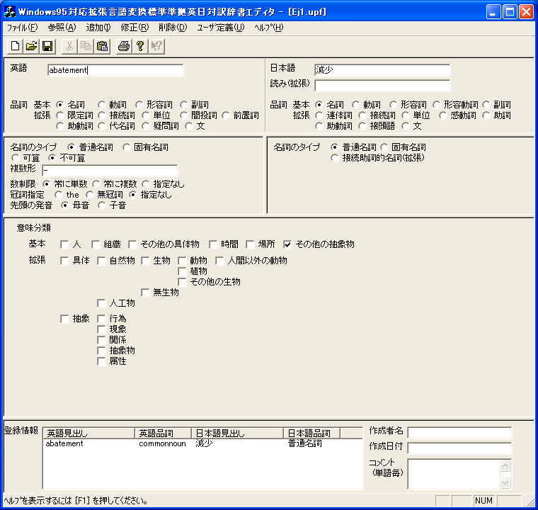Open the ヘルプ(H) menu
538x510 pixels.
tap(269, 28)
